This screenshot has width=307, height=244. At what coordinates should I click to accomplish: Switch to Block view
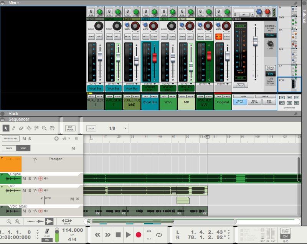point(9,148)
